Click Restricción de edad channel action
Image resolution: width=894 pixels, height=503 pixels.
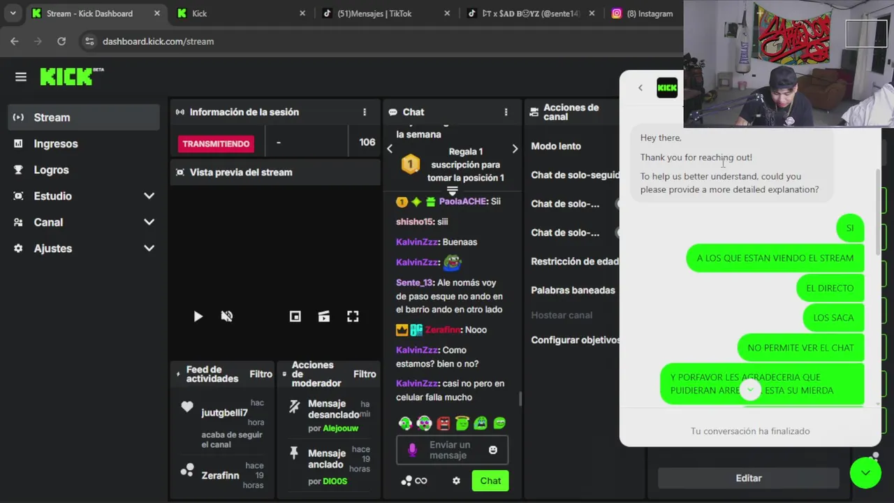tap(575, 261)
